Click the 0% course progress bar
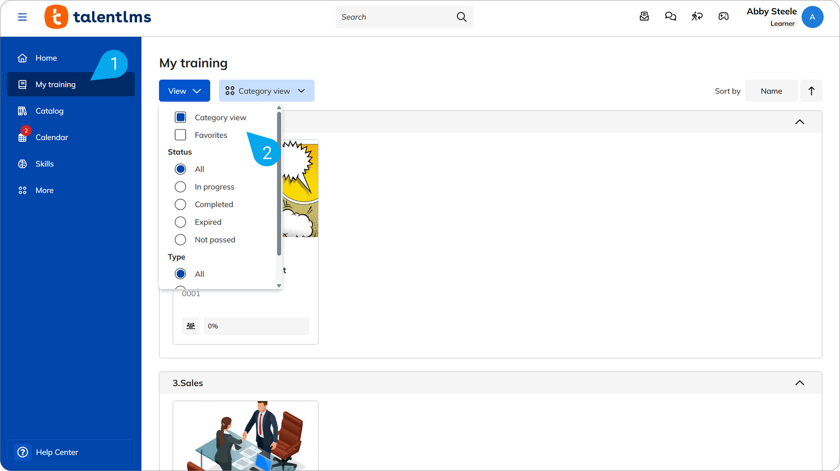 [x=256, y=326]
